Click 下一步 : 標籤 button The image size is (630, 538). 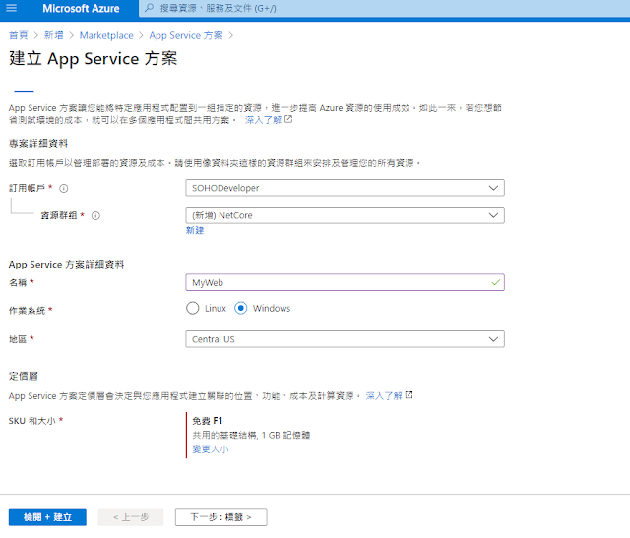220,517
